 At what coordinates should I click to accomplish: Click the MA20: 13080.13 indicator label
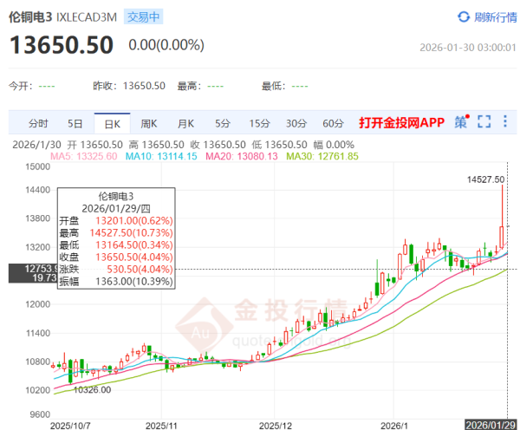(242, 156)
